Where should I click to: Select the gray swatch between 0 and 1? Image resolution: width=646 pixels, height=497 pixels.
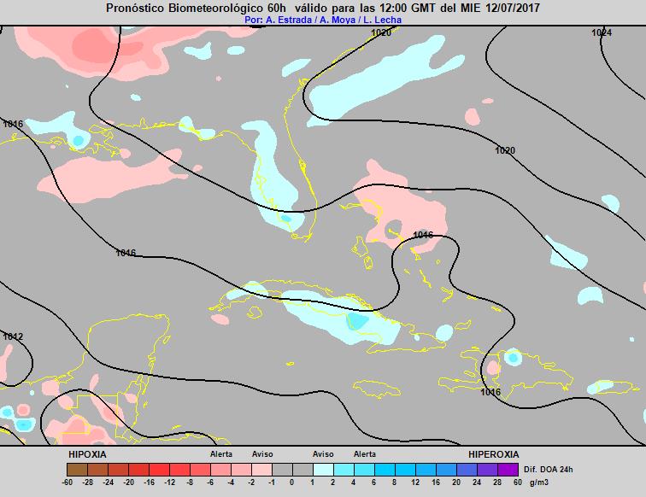[302, 470]
